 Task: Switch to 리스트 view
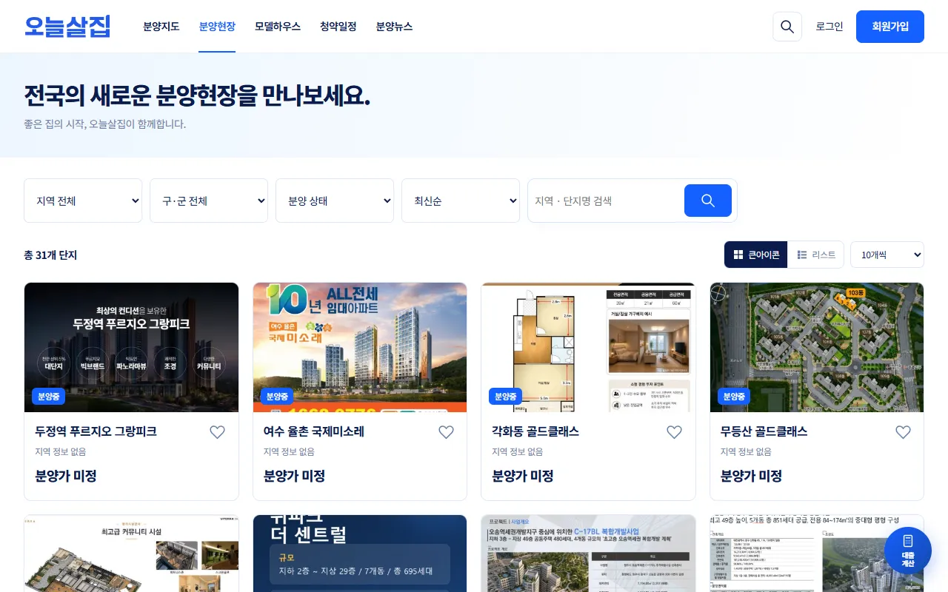[816, 255]
